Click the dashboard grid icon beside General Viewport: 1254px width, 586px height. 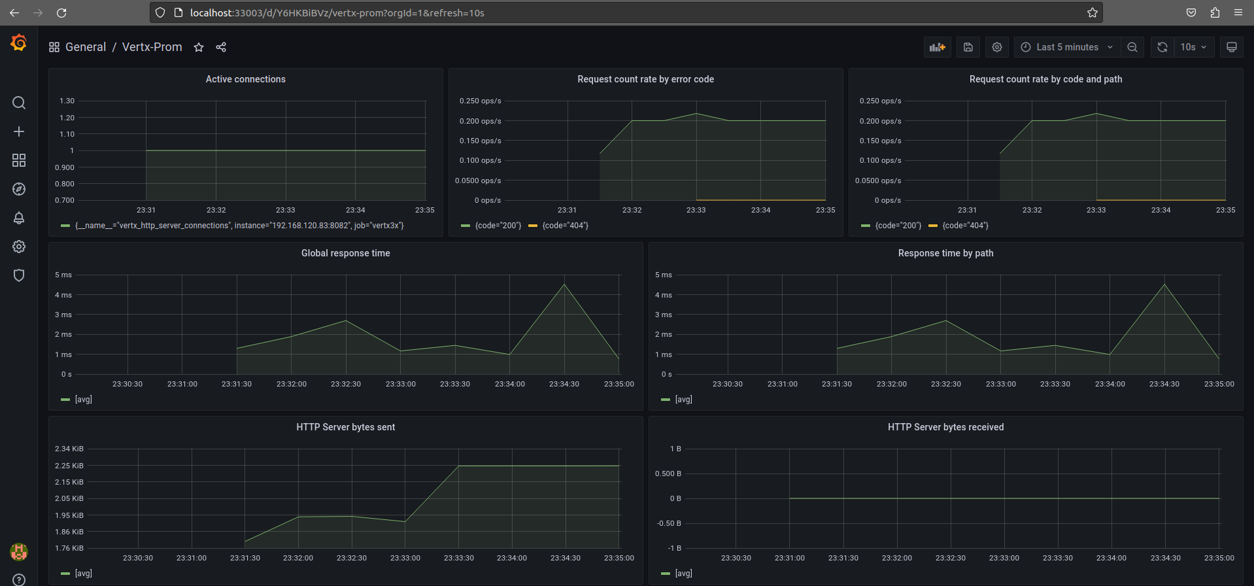coord(54,47)
